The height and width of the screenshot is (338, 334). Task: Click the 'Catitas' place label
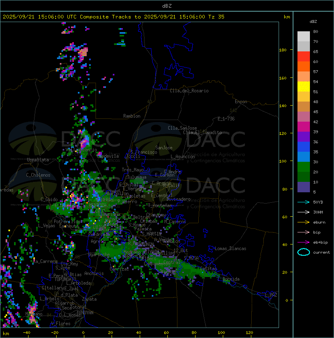click(x=208, y=269)
